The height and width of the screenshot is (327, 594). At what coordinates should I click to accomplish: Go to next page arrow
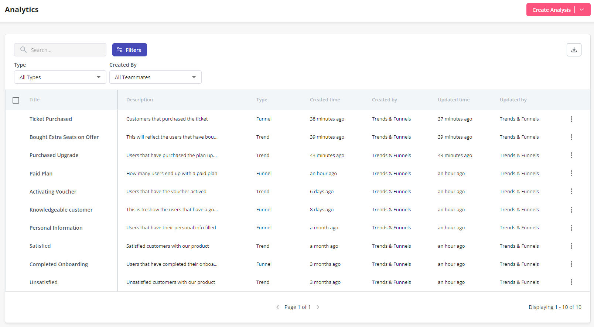(x=318, y=307)
